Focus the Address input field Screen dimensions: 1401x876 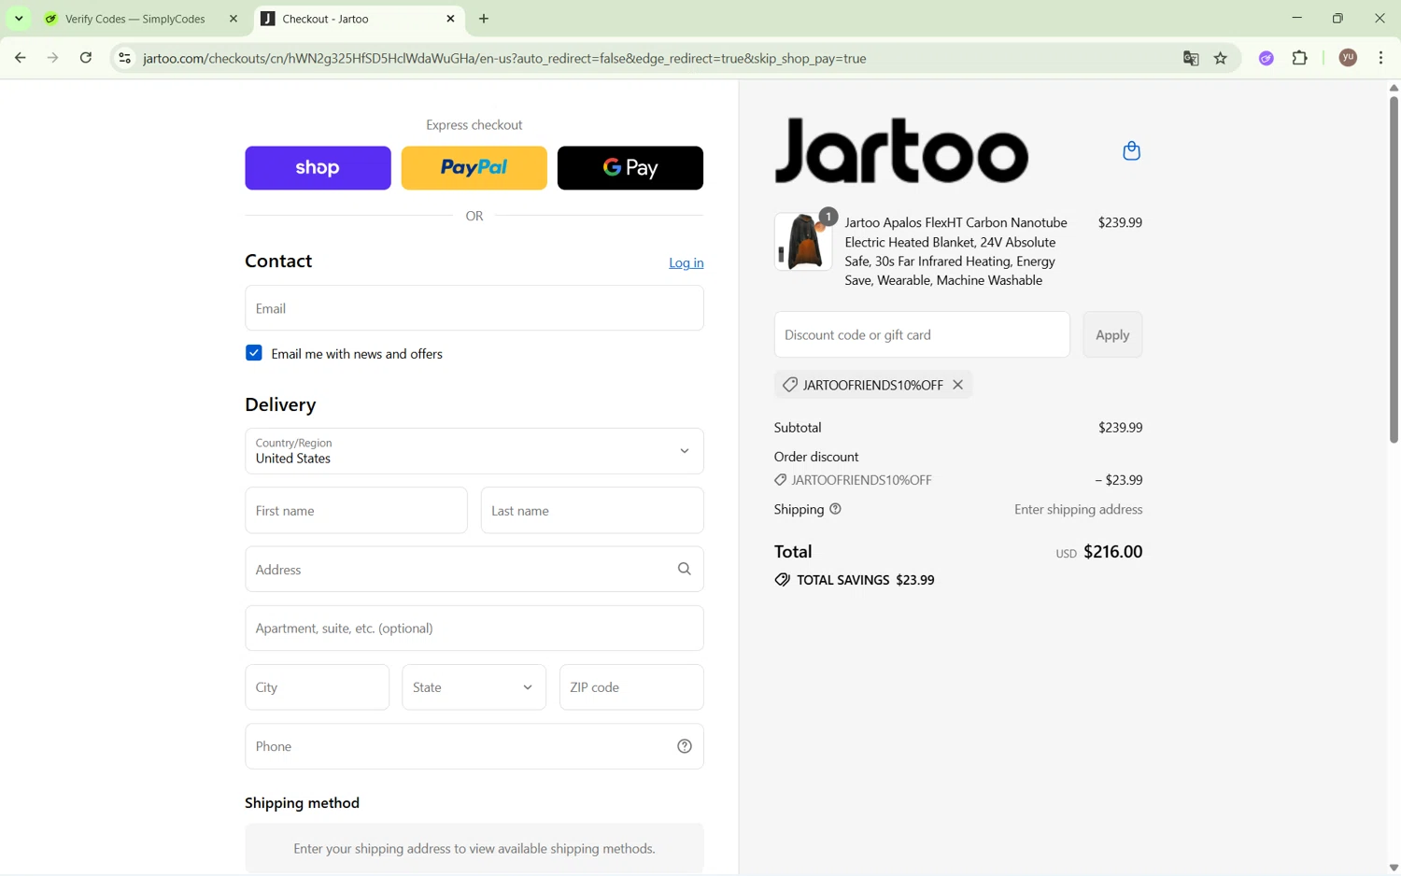click(474, 570)
